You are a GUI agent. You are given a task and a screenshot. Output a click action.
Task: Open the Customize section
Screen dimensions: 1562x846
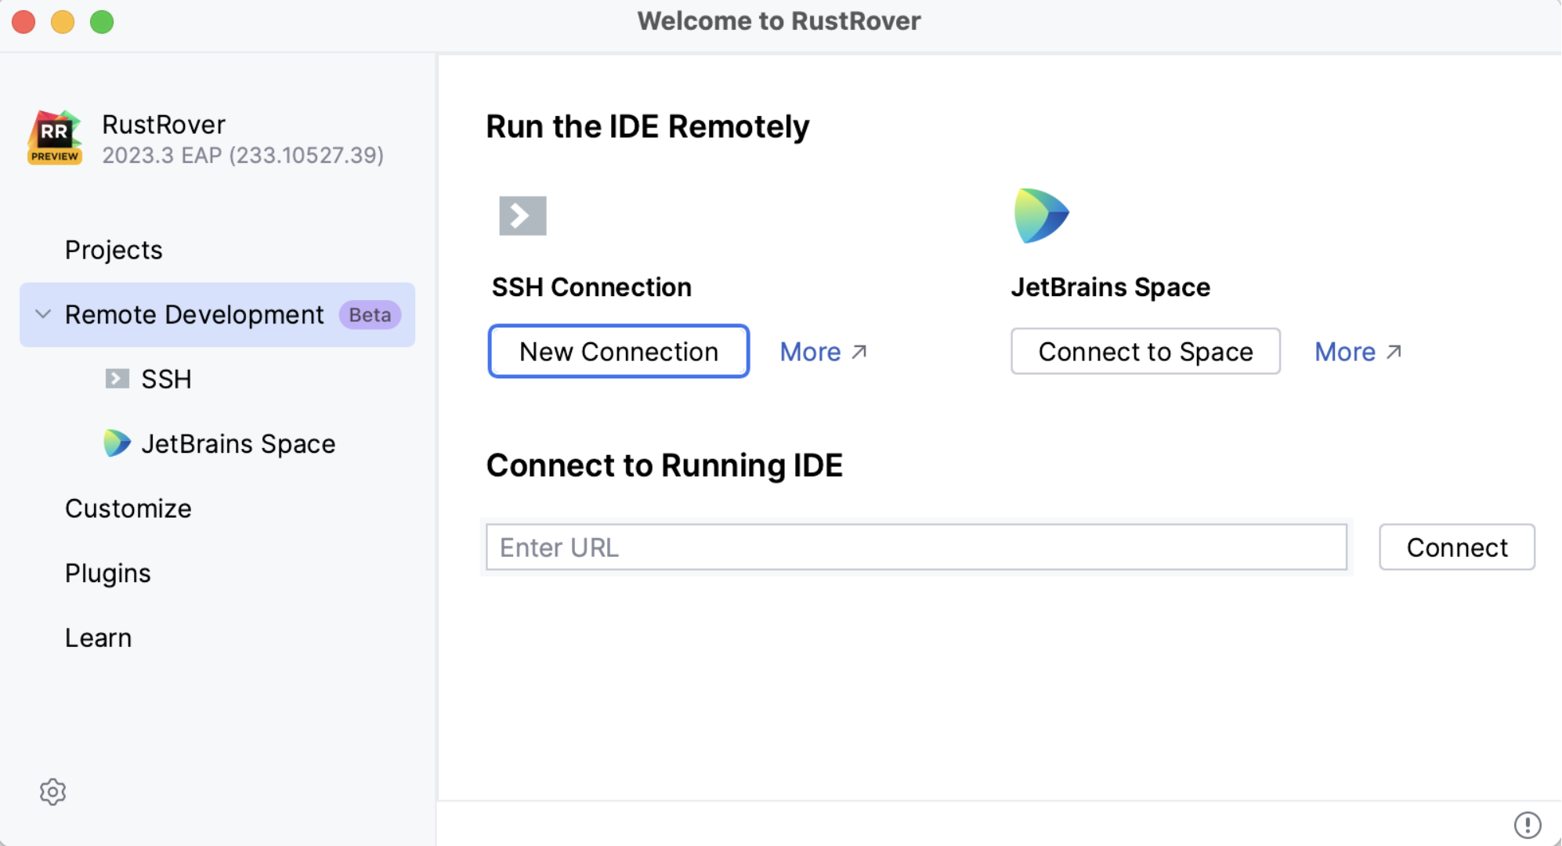(x=128, y=508)
